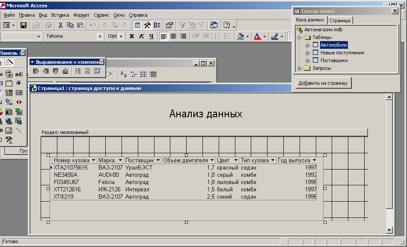The width and height of the screenshot is (407, 247).
Task: Click the Print icon in toolbar
Action: [48, 25]
